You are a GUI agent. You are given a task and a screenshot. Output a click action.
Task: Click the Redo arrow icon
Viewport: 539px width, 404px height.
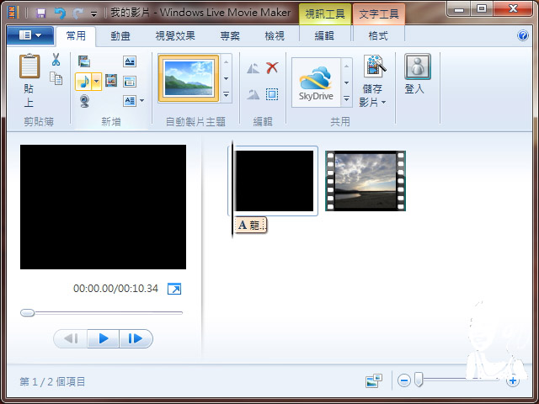pos(77,13)
